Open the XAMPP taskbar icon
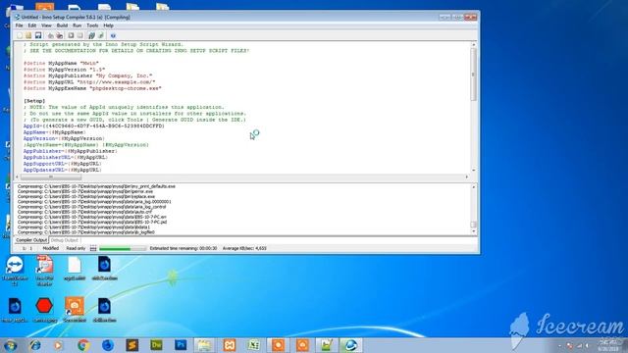 230,345
